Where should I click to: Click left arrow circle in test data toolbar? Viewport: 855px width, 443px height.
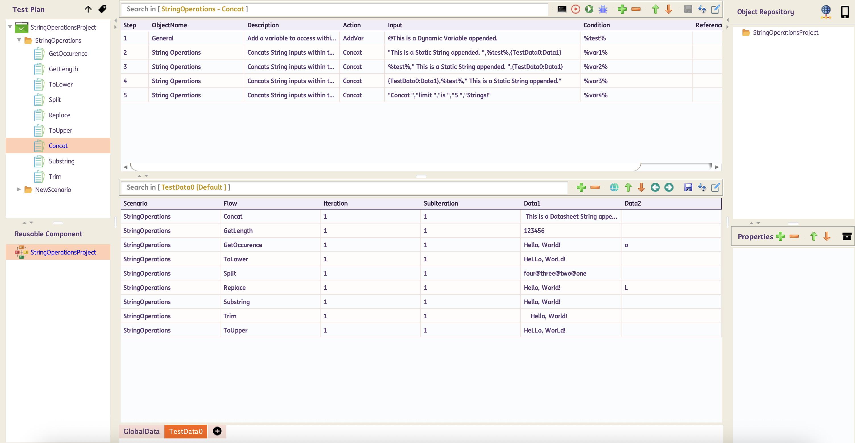[655, 187]
